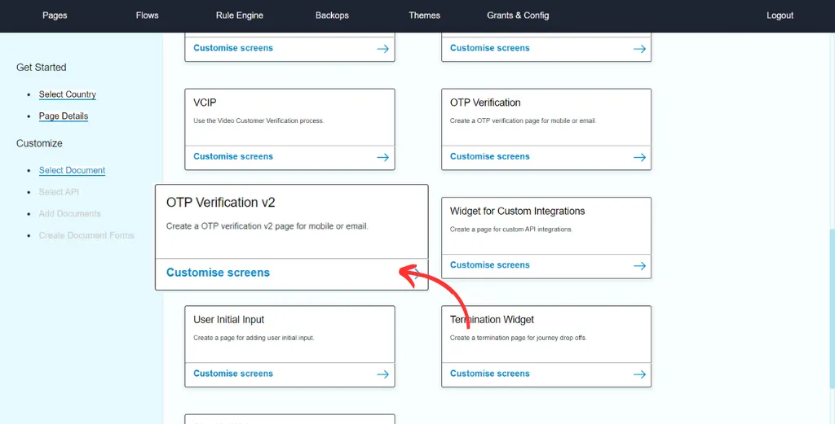Image resolution: width=835 pixels, height=424 pixels.
Task: Click Create Document Forms sidebar entry
Action: point(86,235)
